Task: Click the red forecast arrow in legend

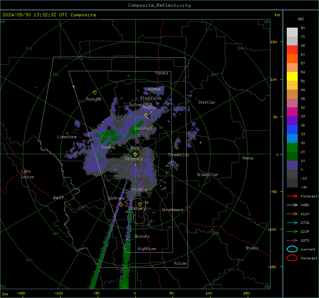Action: pos(292,196)
